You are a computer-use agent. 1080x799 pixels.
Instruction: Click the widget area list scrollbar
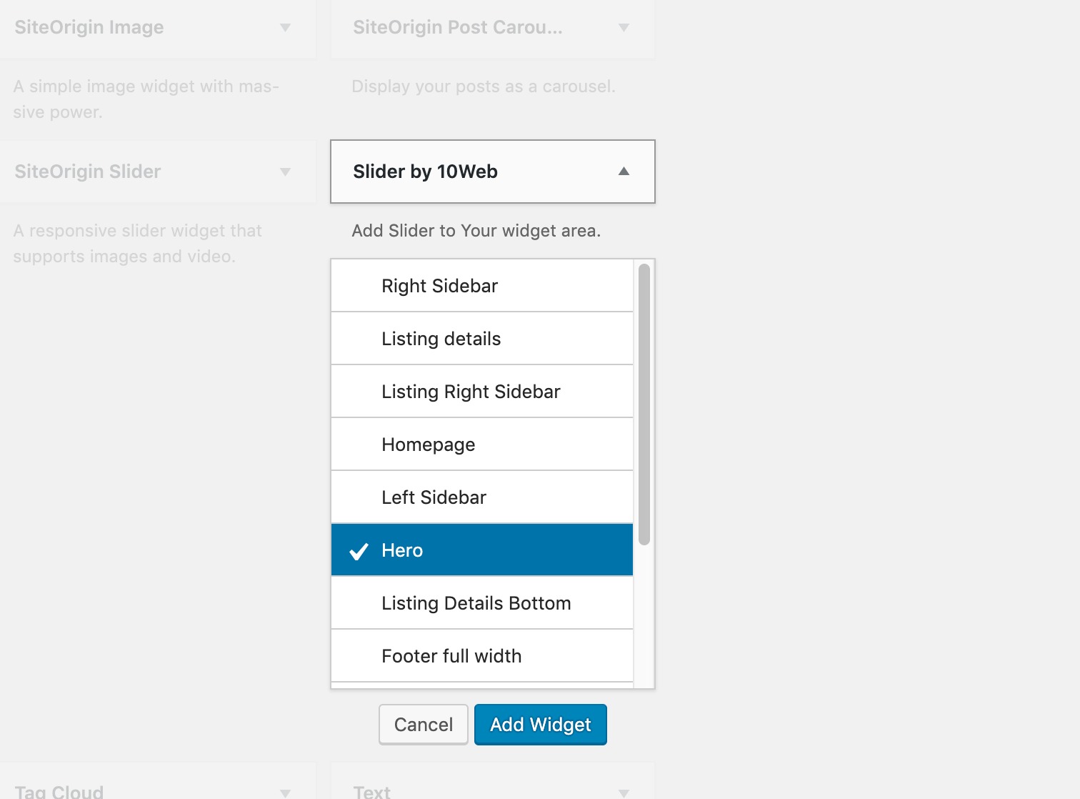coord(644,405)
